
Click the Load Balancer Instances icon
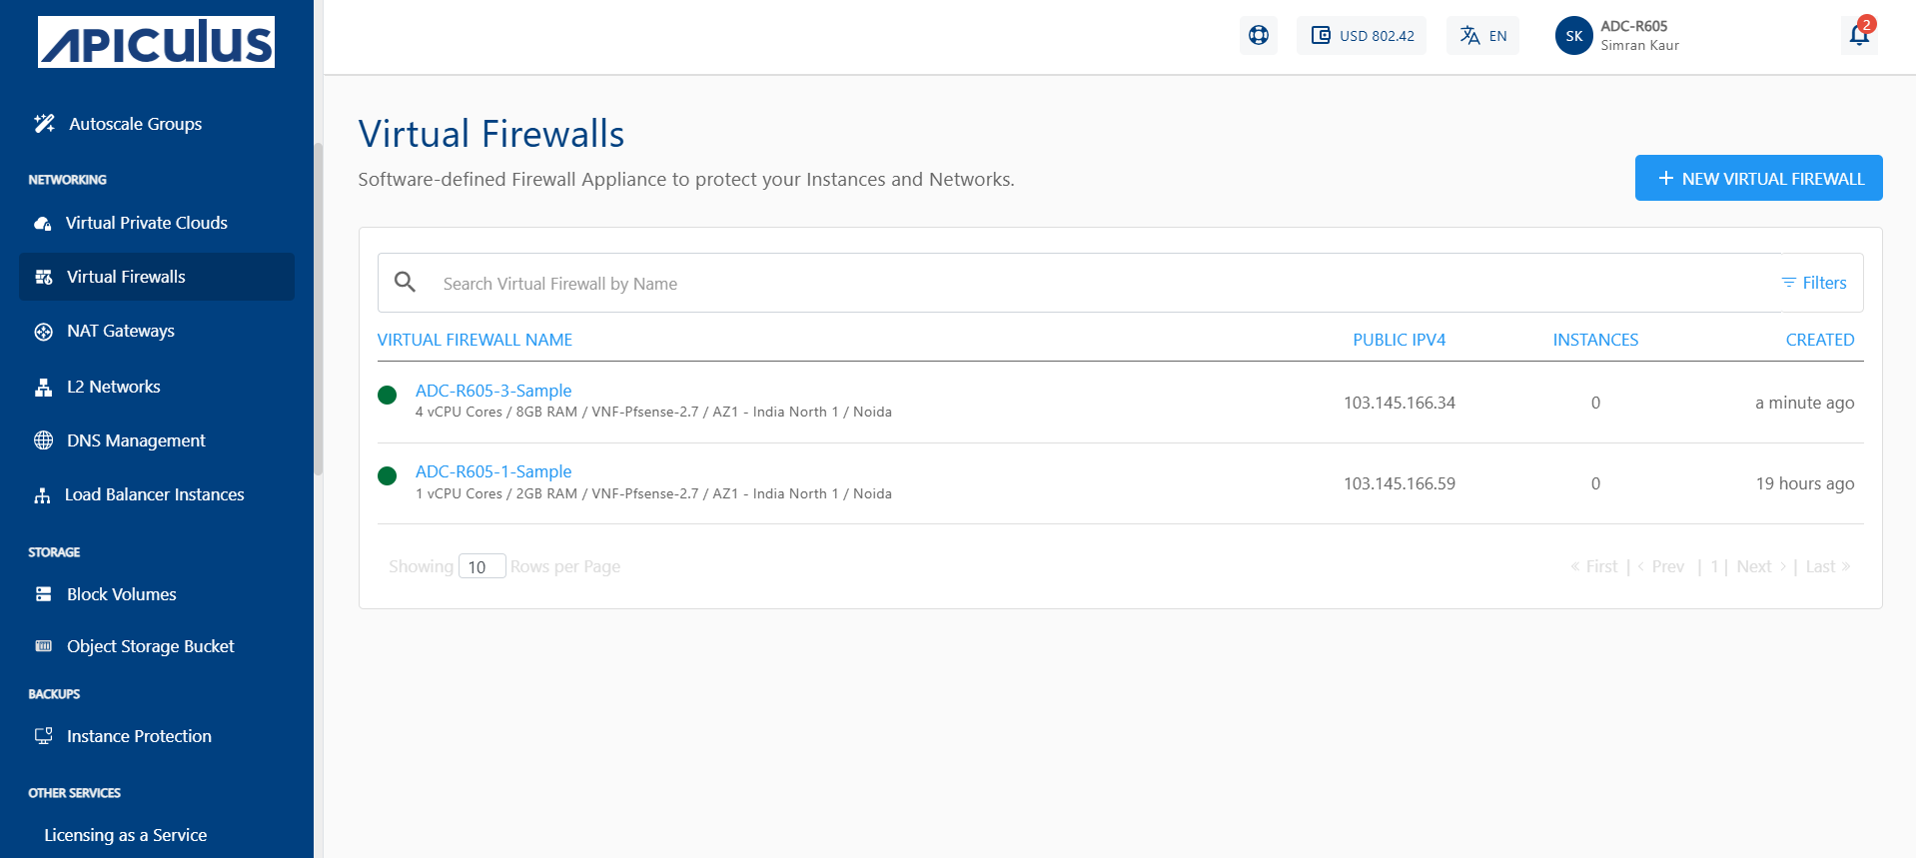43,495
